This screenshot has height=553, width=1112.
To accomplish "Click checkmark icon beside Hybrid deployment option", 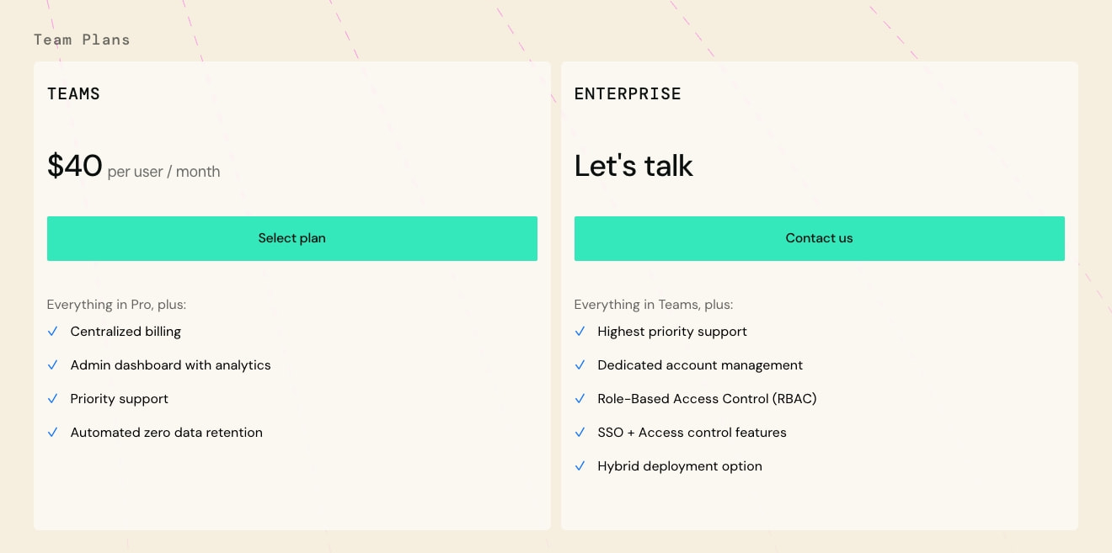I will [580, 466].
